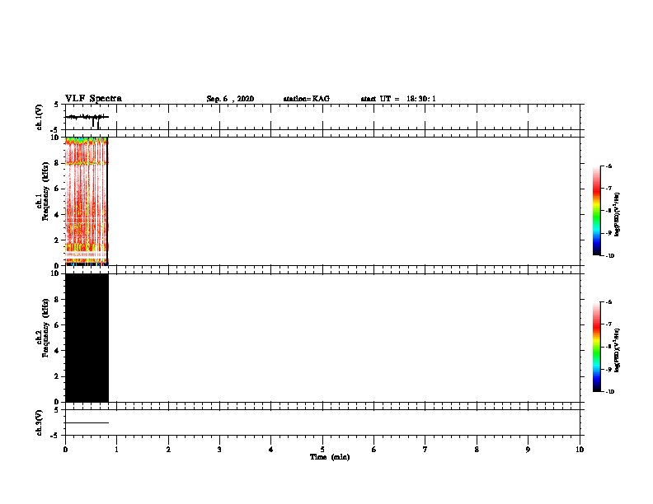Click the 8 minute tick label on time axis
The height and width of the screenshot is (504, 653).
coord(477,450)
